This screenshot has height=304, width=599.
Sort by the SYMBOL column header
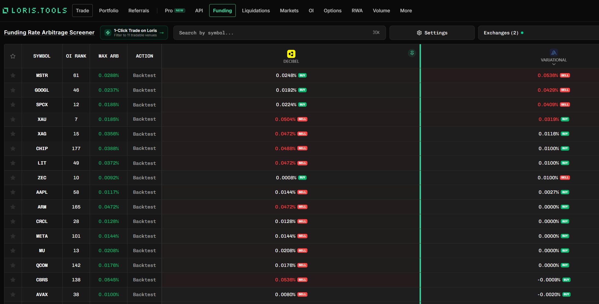point(42,56)
